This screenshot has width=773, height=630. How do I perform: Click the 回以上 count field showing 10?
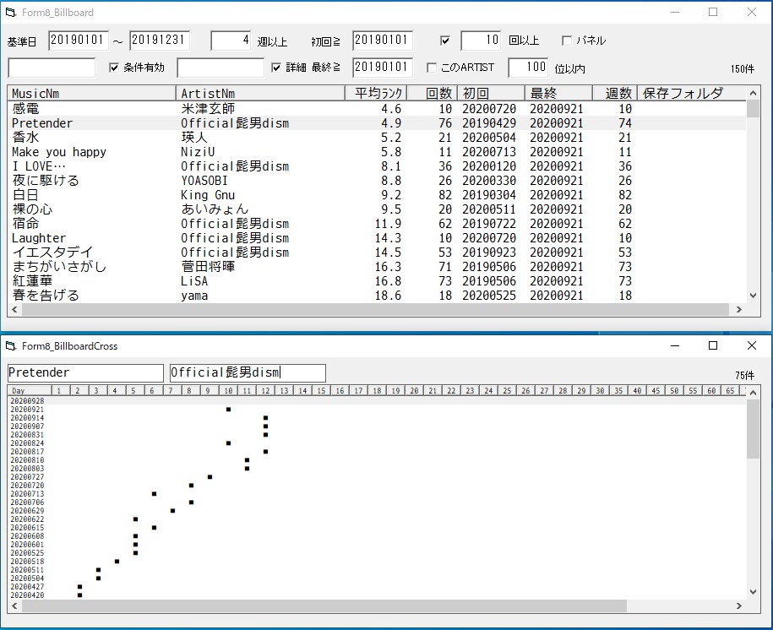point(481,40)
